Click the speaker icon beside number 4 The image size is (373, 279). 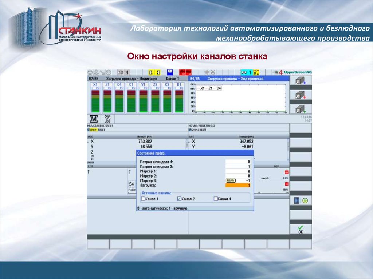click(x=121, y=72)
